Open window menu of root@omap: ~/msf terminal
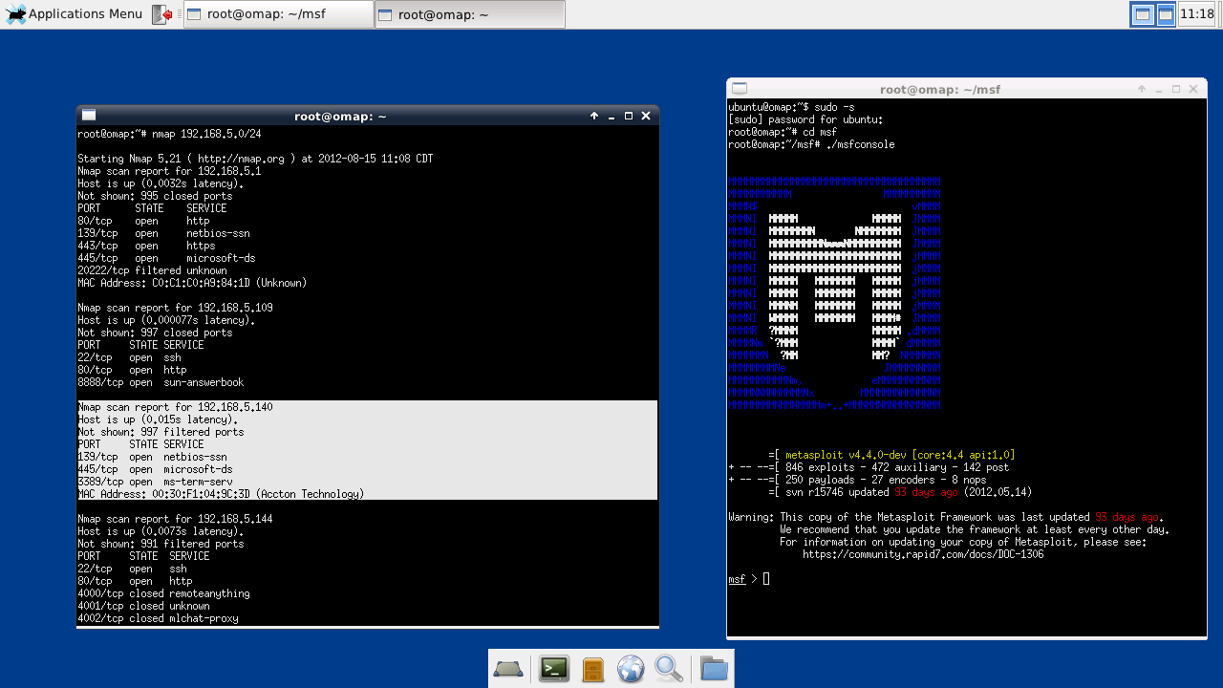This screenshot has width=1223, height=688. coord(739,89)
